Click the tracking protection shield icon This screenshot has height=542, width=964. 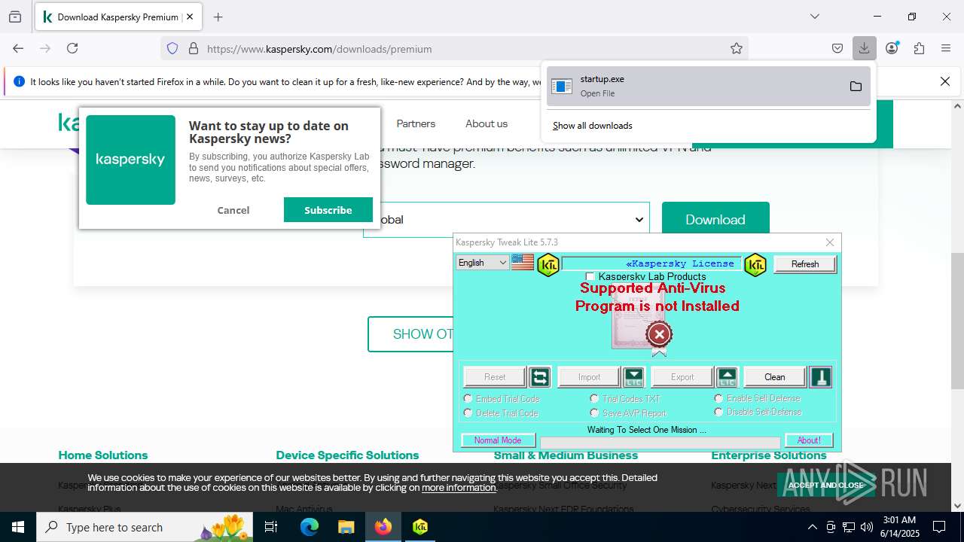point(172,48)
